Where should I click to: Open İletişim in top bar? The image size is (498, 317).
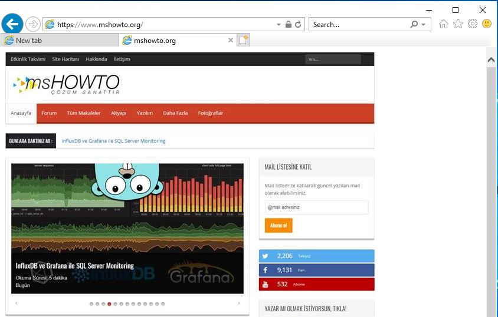click(122, 59)
